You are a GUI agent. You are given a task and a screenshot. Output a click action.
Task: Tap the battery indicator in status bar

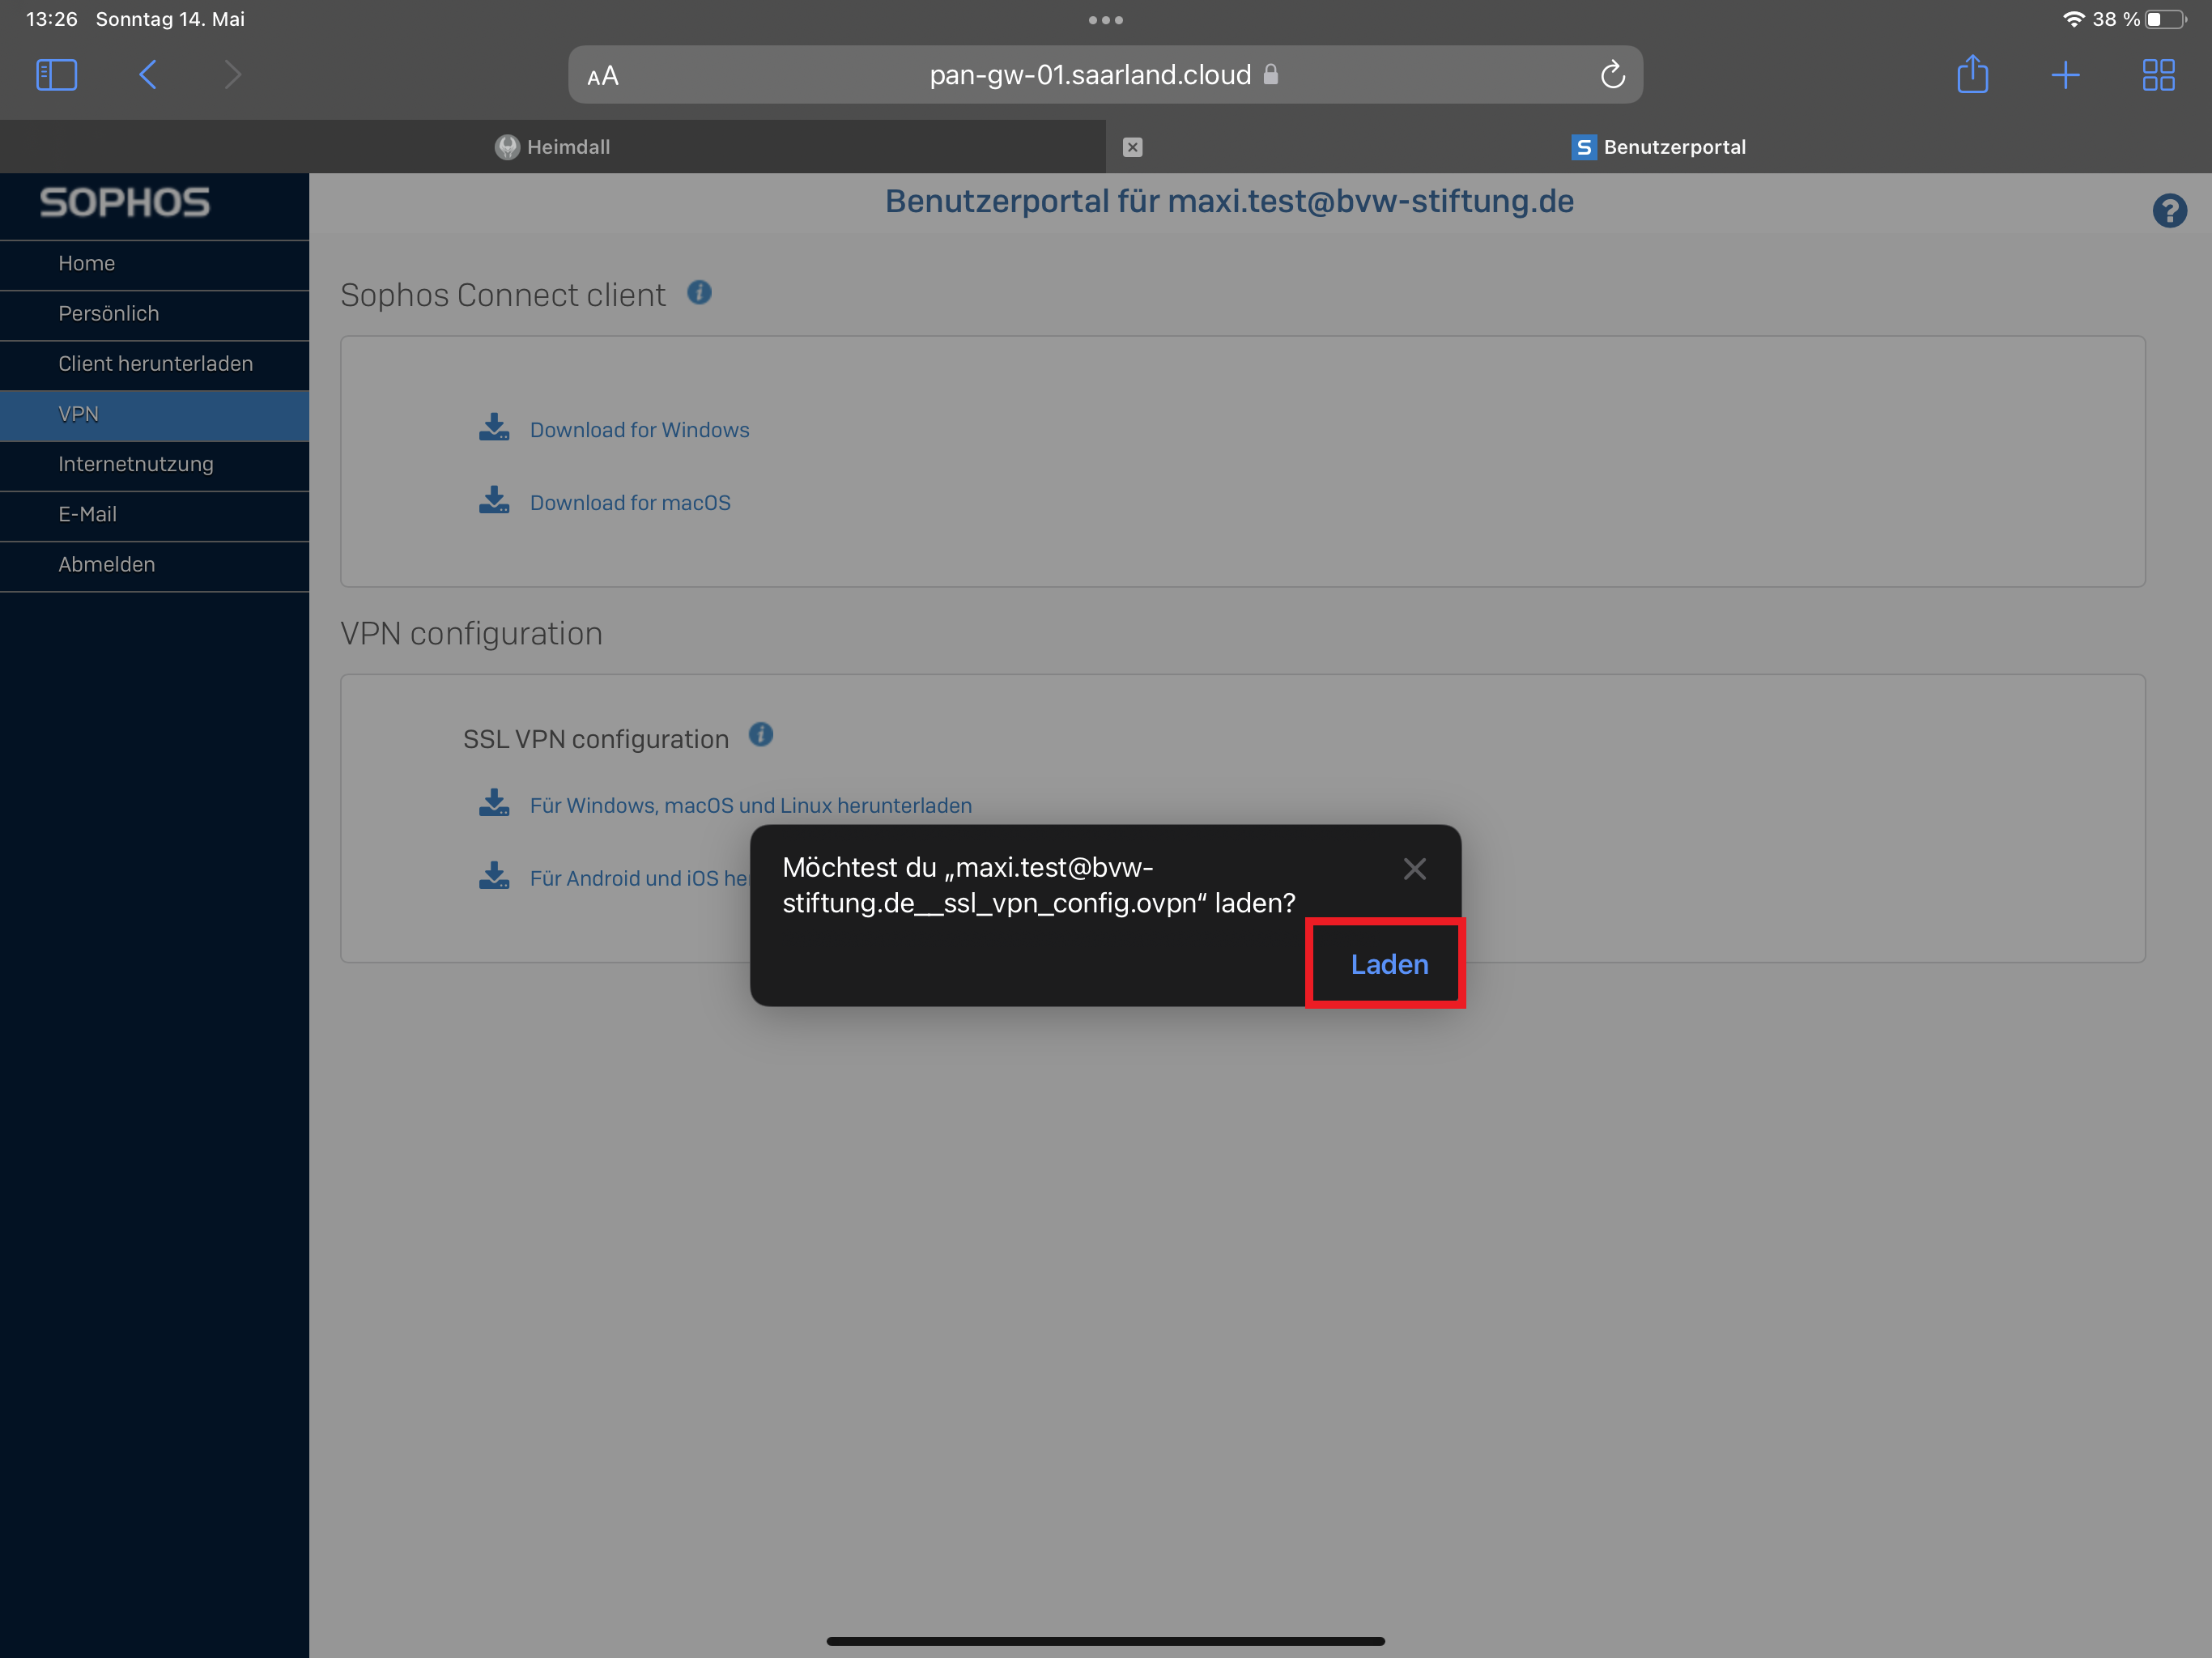[x=2164, y=19]
